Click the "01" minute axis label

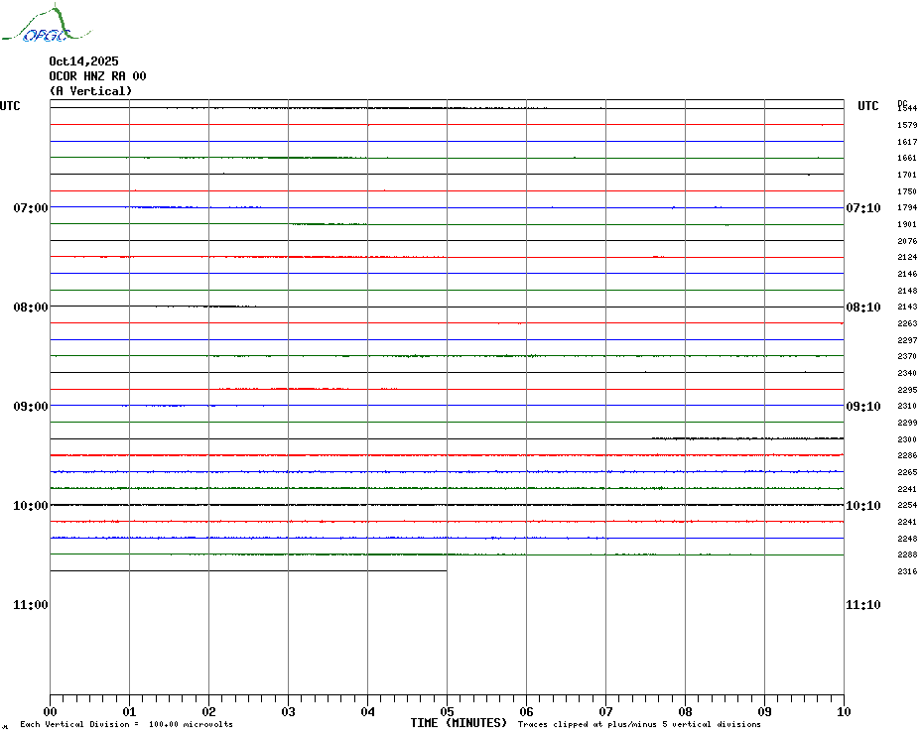tap(129, 712)
